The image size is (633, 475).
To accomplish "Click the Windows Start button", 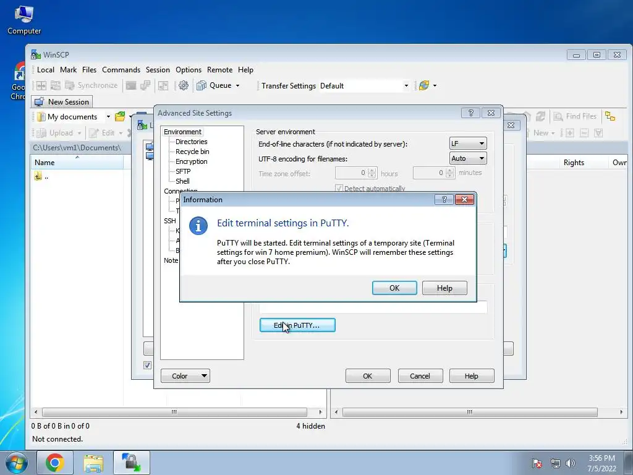I will click(x=17, y=463).
